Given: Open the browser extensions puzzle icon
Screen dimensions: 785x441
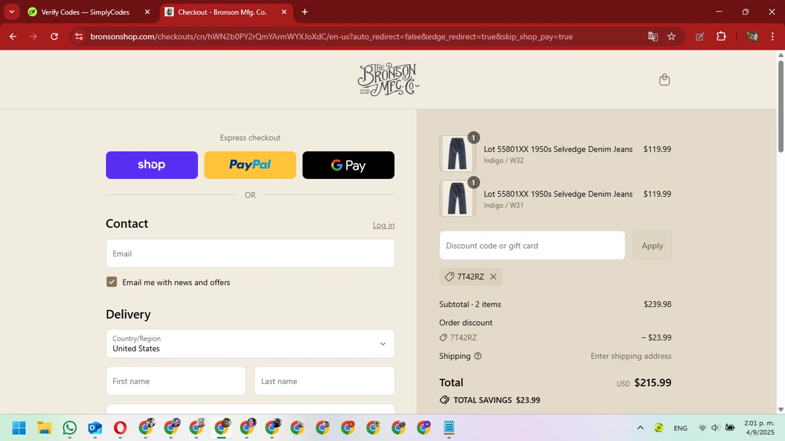Looking at the screenshot, I should point(721,37).
